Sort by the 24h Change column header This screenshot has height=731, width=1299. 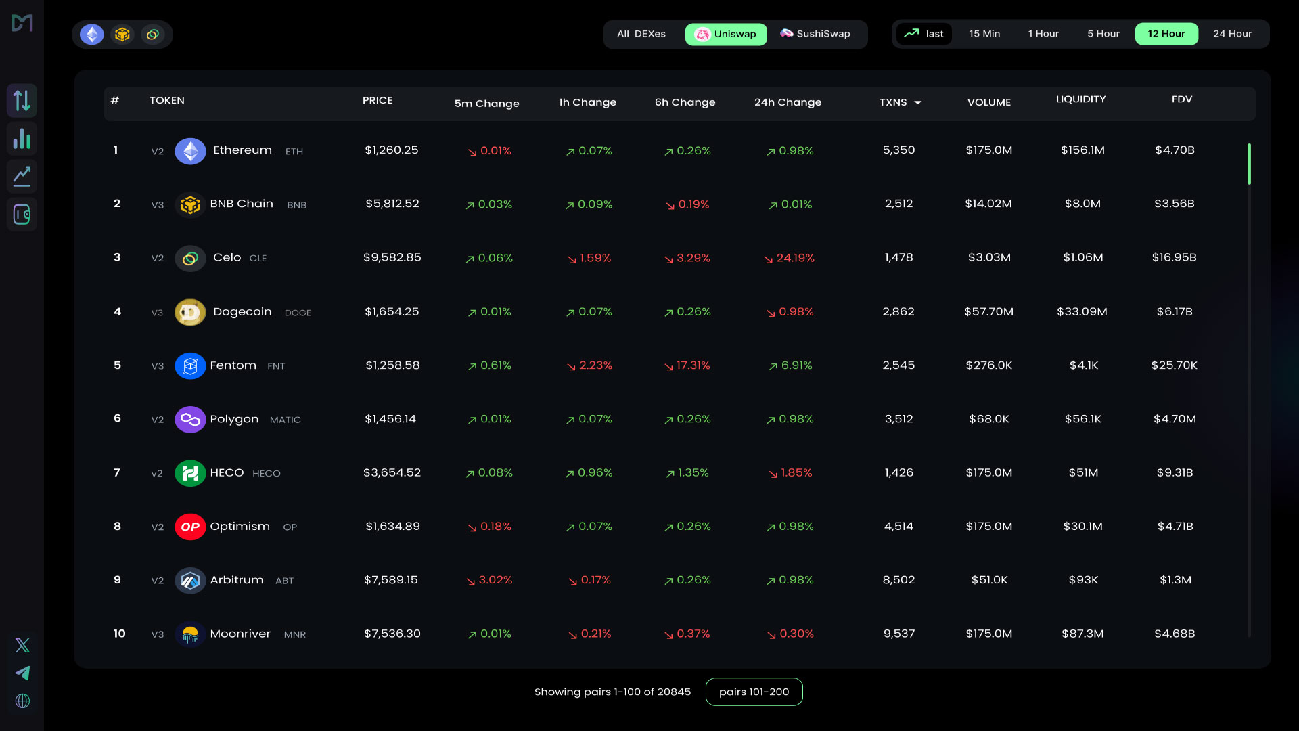pyautogui.click(x=788, y=102)
